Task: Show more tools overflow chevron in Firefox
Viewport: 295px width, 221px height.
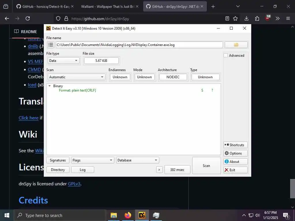Action: pos(277,18)
